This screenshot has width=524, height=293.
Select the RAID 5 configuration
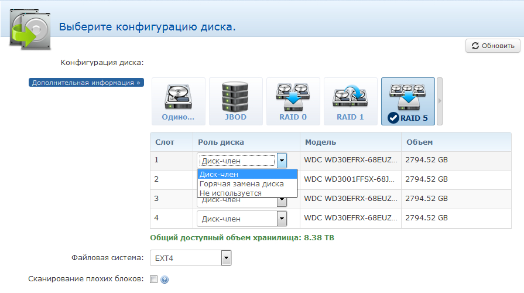(x=407, y=101)
